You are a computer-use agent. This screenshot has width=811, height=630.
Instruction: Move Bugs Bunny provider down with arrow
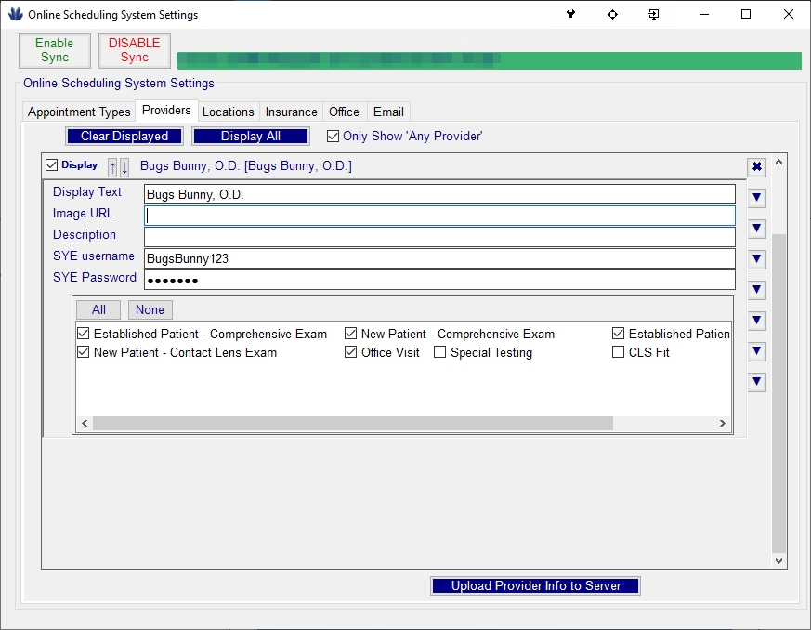point(124,167)
